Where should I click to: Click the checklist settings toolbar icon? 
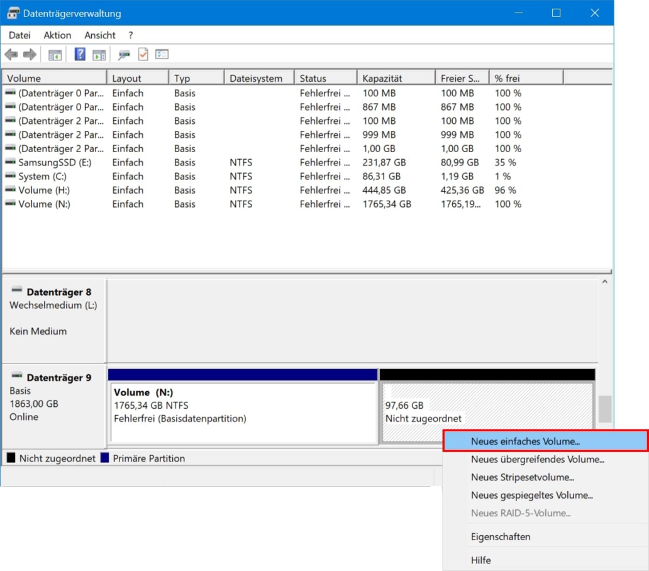click(162, 54)
